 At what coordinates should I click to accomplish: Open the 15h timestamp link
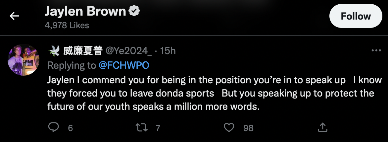168,51
